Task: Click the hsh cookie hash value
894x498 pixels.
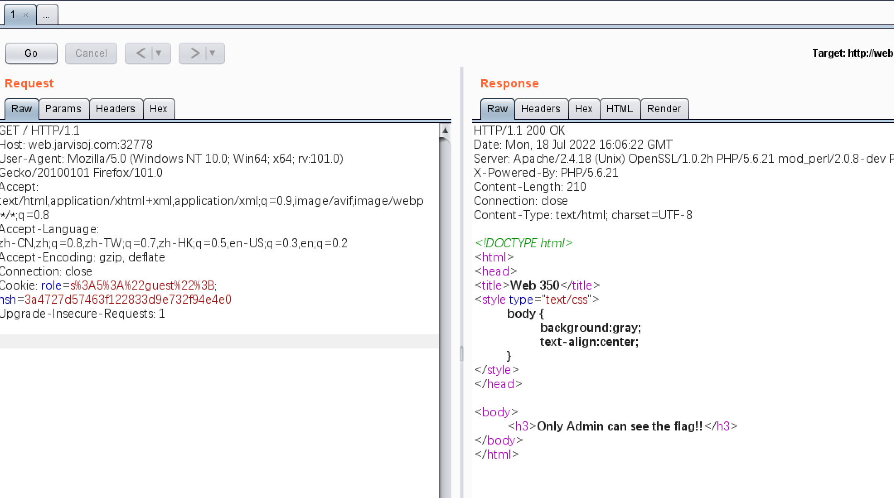Action: pyautogui.click(x=128, y=300)
